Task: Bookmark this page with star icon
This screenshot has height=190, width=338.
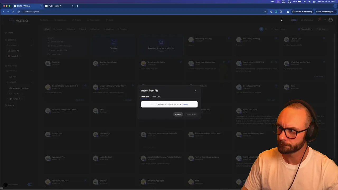Action: click(265, 12)
